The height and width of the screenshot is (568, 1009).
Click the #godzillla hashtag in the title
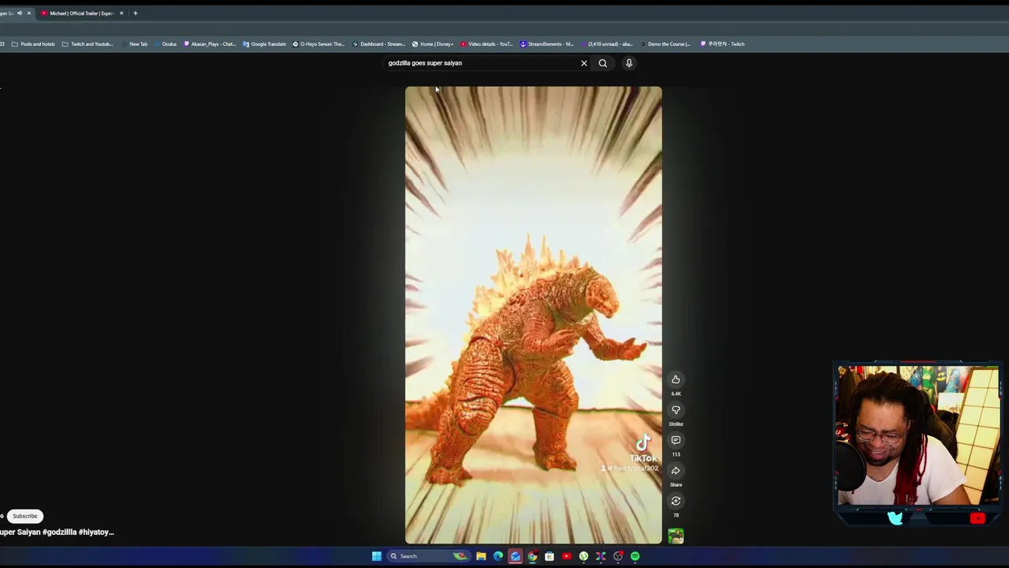(x=59, y=532)
